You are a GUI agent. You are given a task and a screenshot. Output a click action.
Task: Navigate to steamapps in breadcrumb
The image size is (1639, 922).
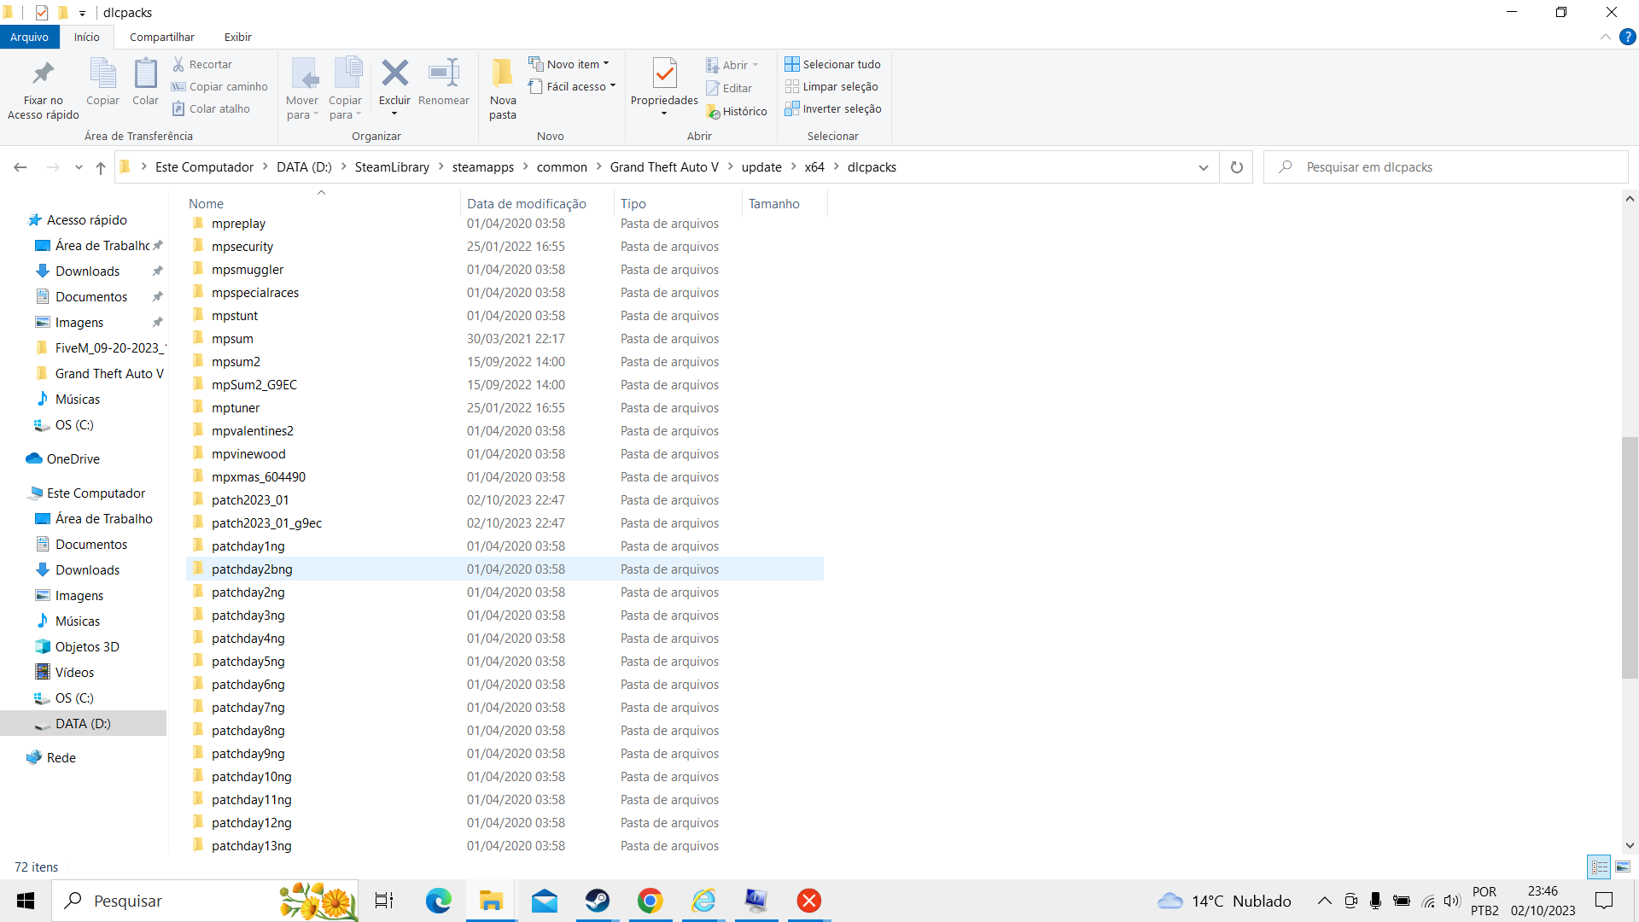483,167
